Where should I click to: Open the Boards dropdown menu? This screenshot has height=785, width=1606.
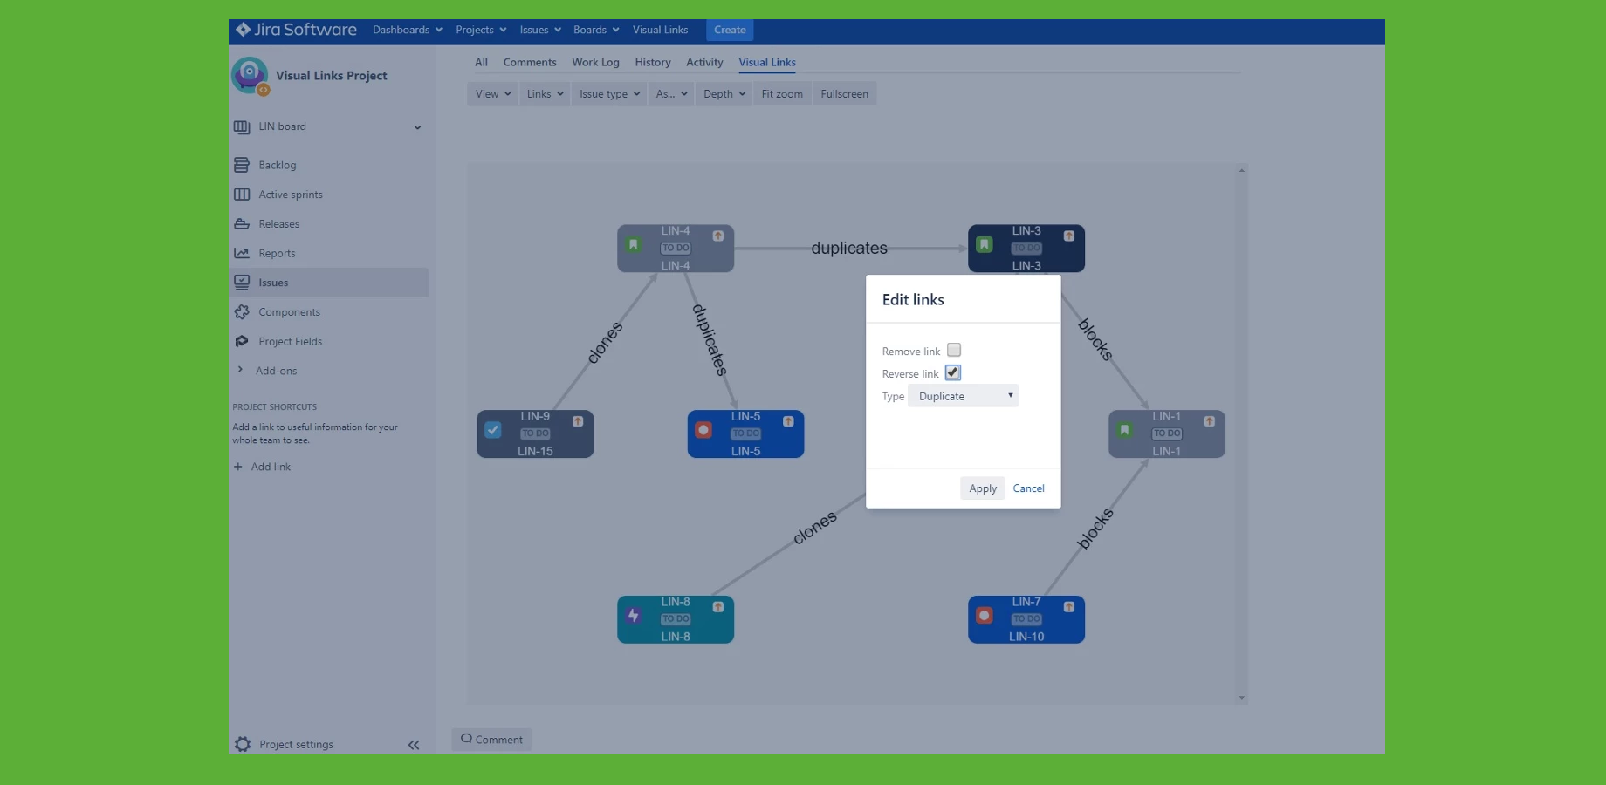(596, 30)
